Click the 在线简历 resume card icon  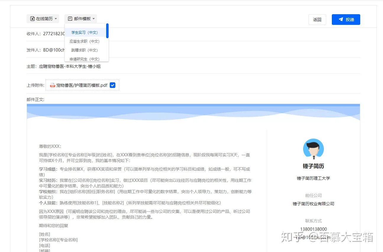[x=33, y=18]
